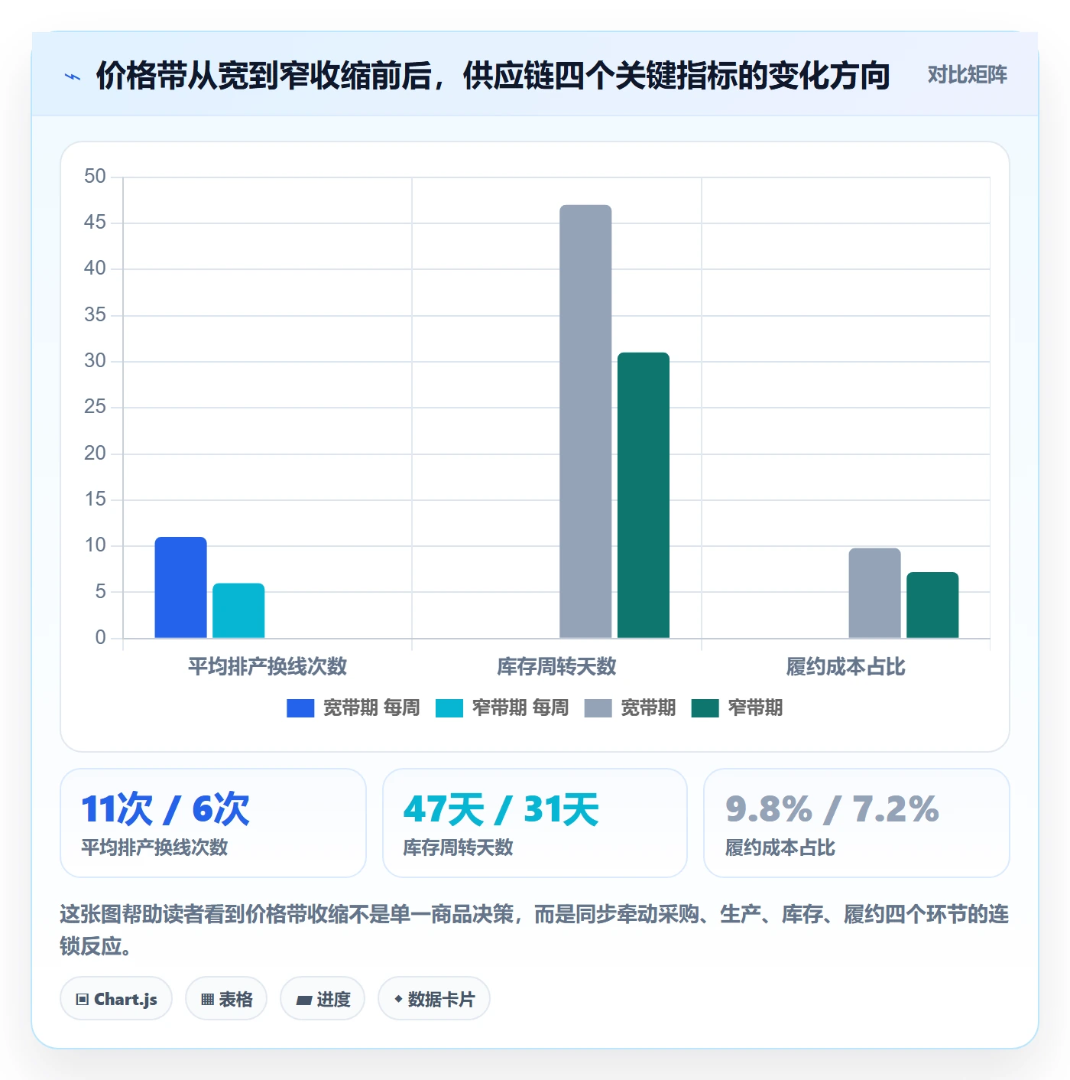This screenshot has height=1080, width=1070.
Task: Click the chart title heading text
Action: pyautogui.click(x=493, y=76)
